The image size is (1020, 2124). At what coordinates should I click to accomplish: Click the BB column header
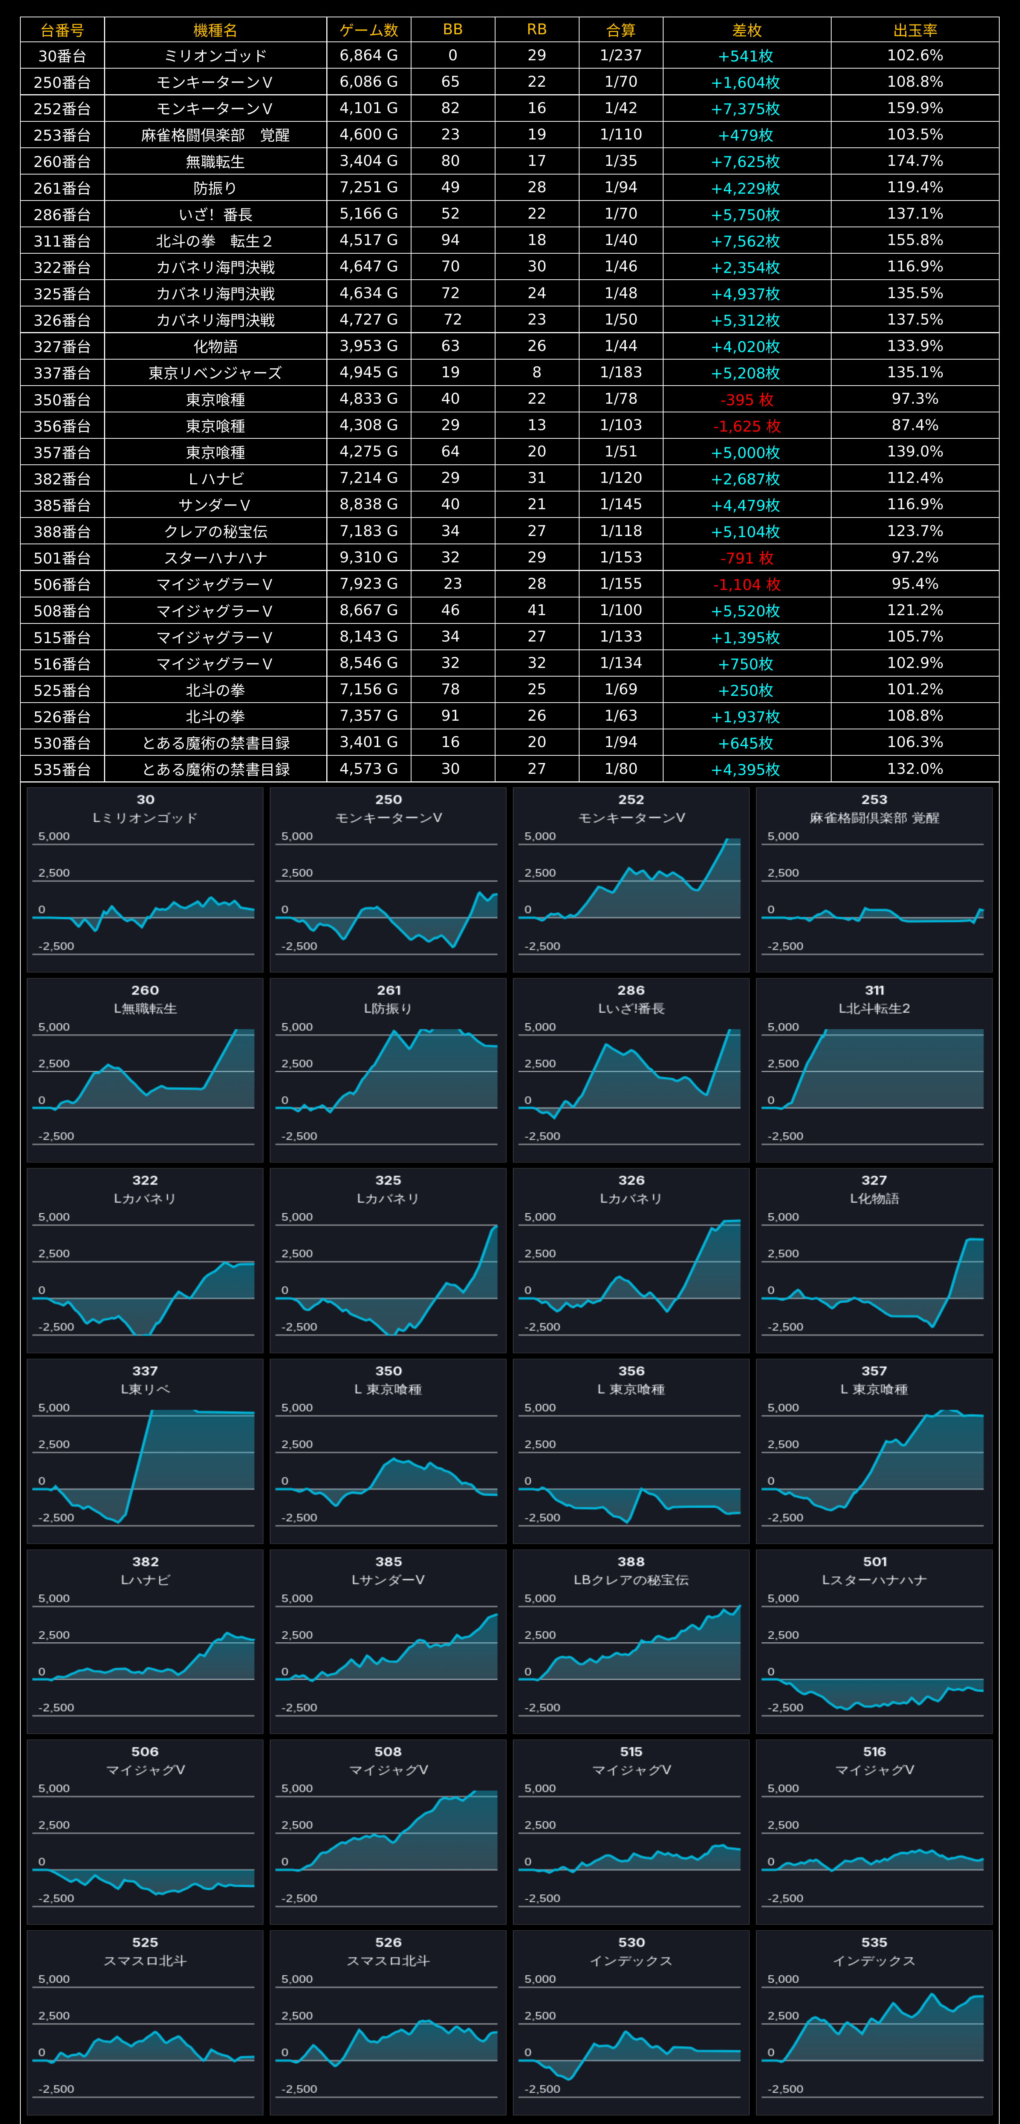tap(453, 30)
